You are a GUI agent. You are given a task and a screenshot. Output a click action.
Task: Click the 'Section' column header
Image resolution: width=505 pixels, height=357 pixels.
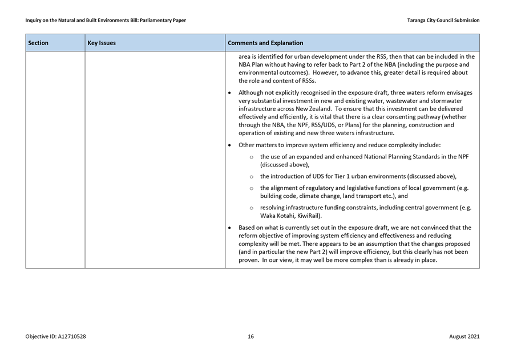click(x=55, y=43)
